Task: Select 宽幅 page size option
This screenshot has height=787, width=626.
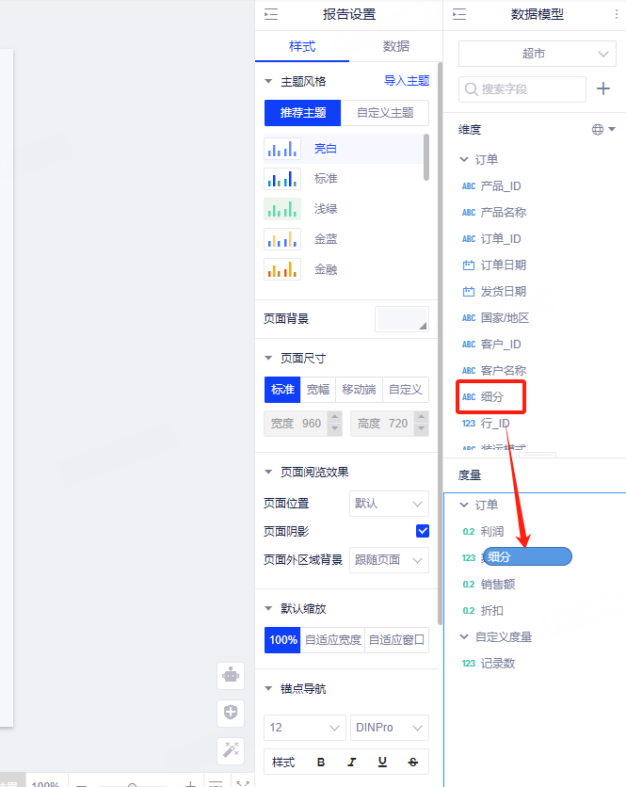Action: (x=318, y=389)
